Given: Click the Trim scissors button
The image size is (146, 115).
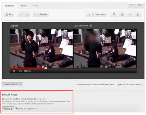Looking at the screenshot, I should pyautogui.click(x=9, y=14).
